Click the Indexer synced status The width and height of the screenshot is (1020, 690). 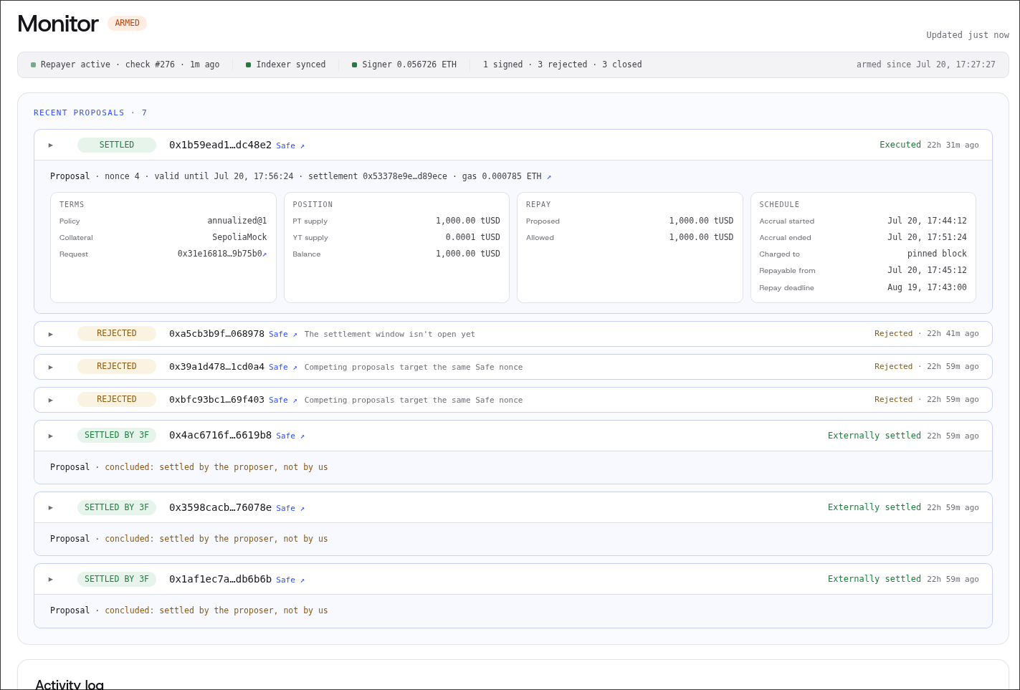(x=285, y=64)
